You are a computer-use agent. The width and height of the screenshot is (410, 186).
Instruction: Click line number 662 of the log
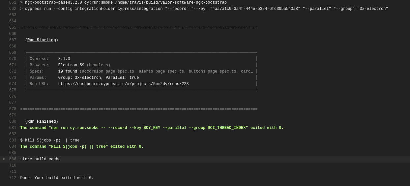click(13, 9)
